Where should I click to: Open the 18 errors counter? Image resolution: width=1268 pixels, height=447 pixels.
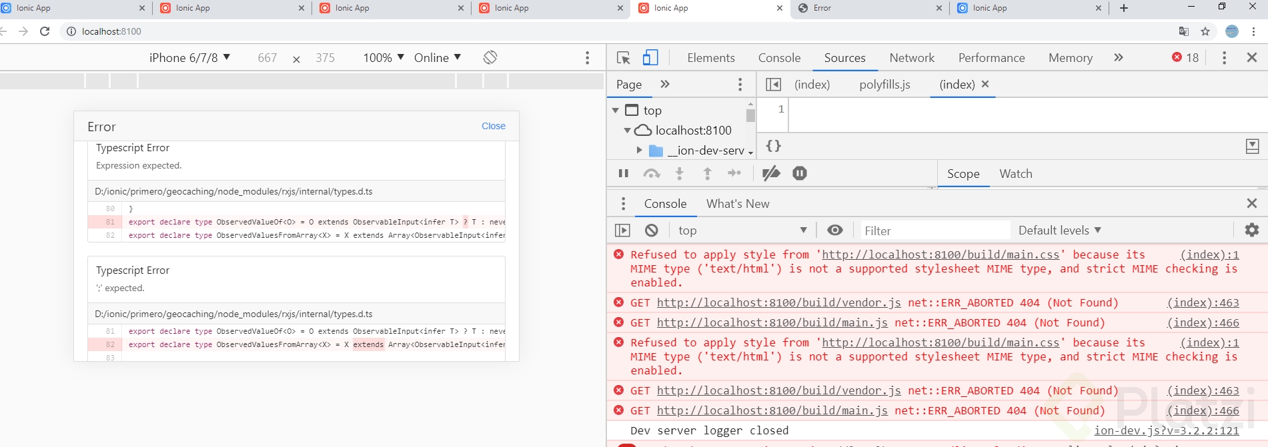coord(1185,58)
